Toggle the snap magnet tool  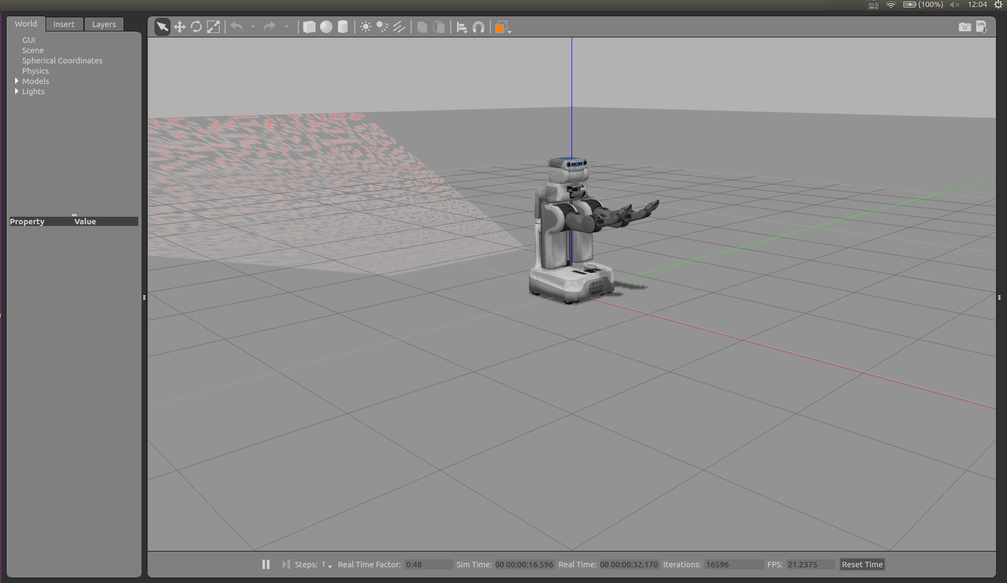(478, 27)
